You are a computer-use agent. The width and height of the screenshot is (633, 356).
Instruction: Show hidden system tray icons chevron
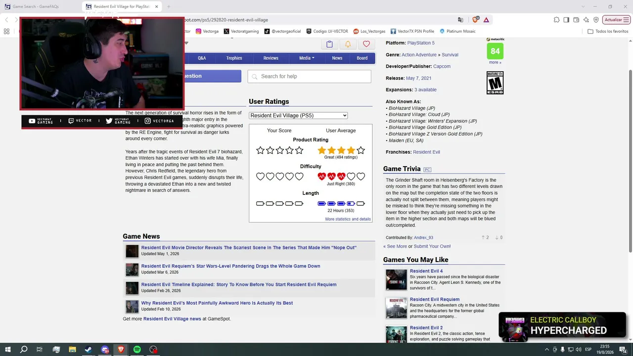pyautogui.click(x=547, y=350)
